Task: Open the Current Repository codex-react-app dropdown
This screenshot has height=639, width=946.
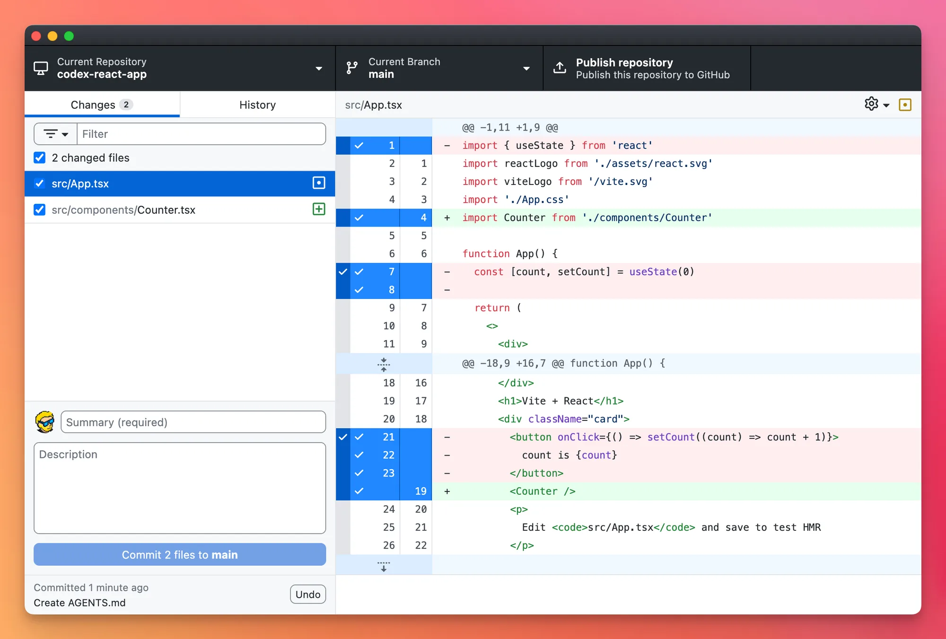Action: 180,68
